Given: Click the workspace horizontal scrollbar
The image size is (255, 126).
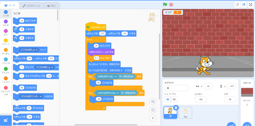Looking at the screenshot, I should [106, 125].
